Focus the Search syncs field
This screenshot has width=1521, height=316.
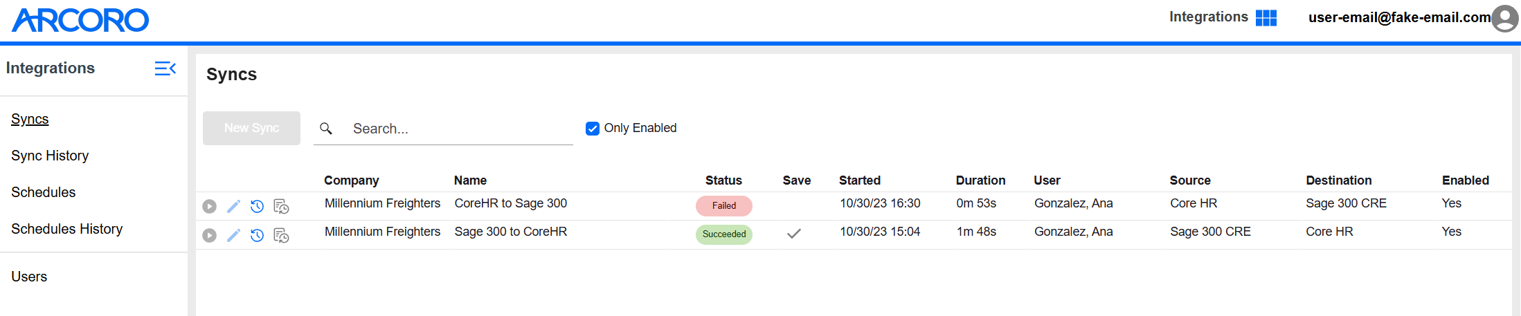coord(457,129)
